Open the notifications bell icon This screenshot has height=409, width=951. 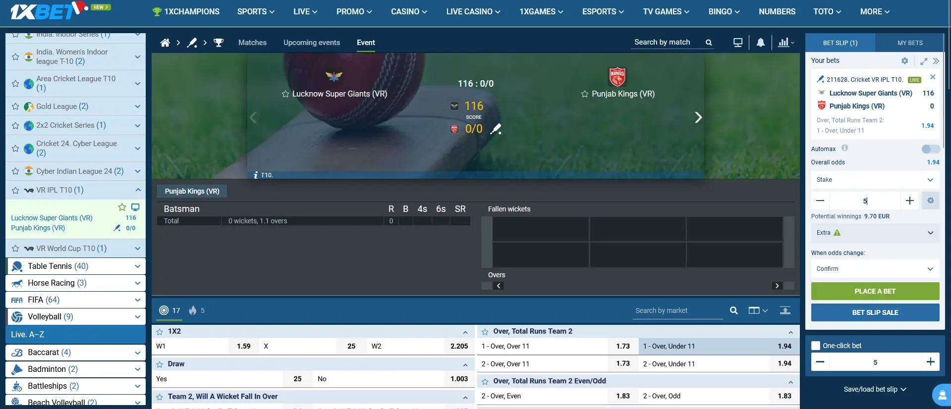coord(761,43)
